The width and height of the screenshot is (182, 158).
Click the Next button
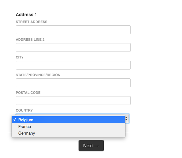(91, 146)
